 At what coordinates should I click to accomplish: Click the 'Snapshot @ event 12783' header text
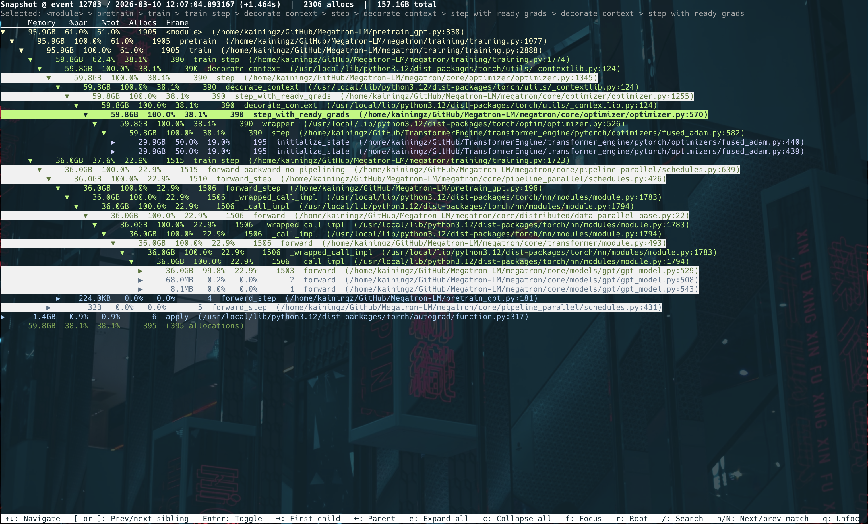pos(51,5)
